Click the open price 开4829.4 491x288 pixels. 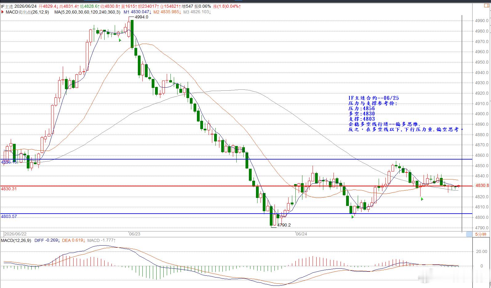tap(48, 6)
